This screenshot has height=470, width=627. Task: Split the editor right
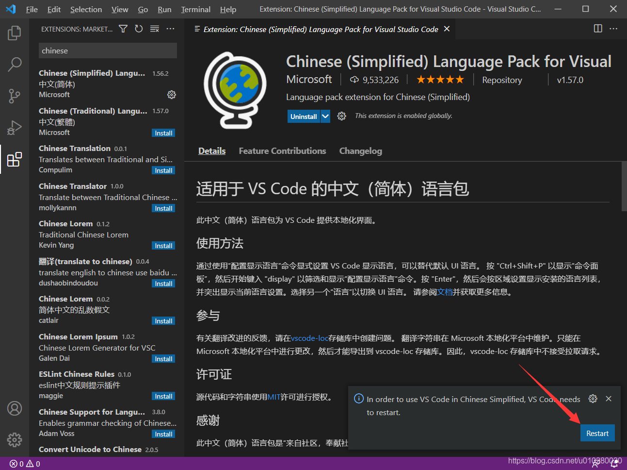598,29
